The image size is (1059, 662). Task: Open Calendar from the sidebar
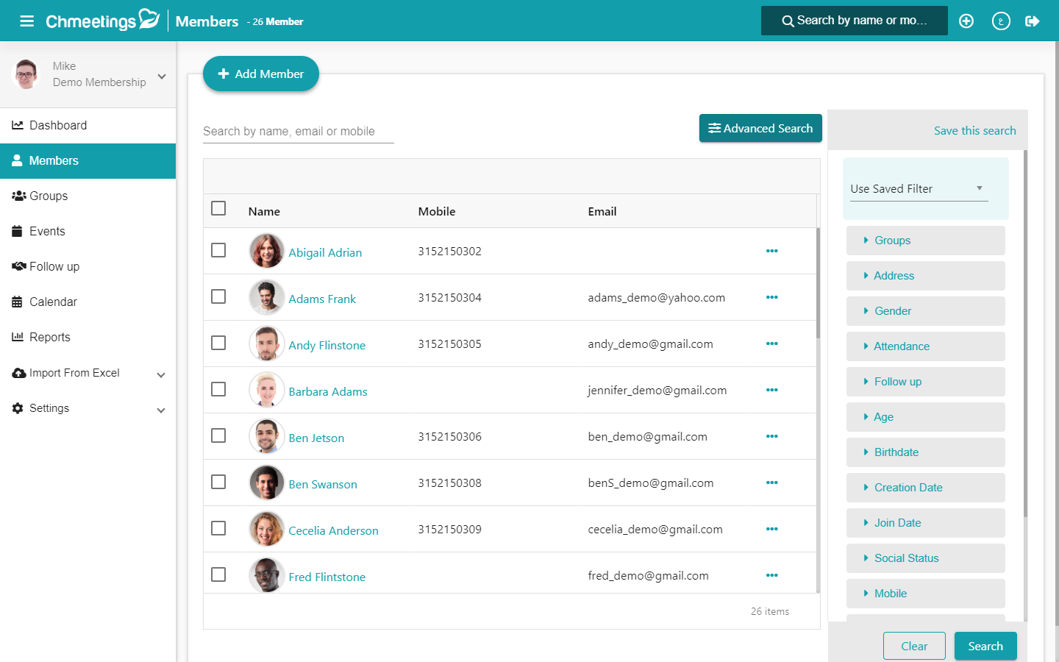click(88, 302)
